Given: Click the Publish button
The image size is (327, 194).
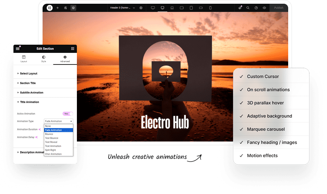Looking at the screenshot, I should tap(278, 7).
